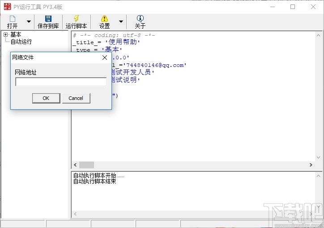Expand the 基本 tree node
324x228 pixels.
click(5, 35)
